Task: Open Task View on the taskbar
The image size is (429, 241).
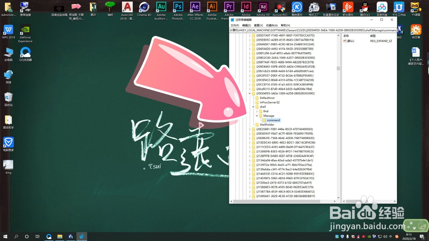Action: tap(37, 236)
